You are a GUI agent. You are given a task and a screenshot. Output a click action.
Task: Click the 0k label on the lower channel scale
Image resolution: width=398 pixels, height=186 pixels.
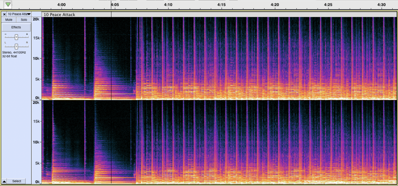pyautogui.click(x=37, y=182)
